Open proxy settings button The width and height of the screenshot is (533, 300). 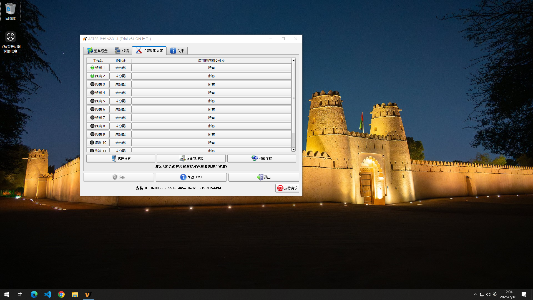[x=120, y=158]
